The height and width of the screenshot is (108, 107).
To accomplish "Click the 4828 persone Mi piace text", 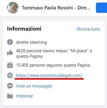I will point(54,53).
